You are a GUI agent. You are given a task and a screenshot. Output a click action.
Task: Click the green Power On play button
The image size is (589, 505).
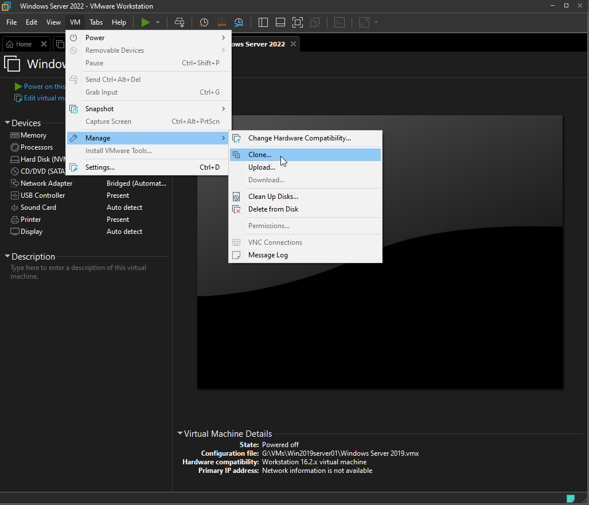coord(145,22)
